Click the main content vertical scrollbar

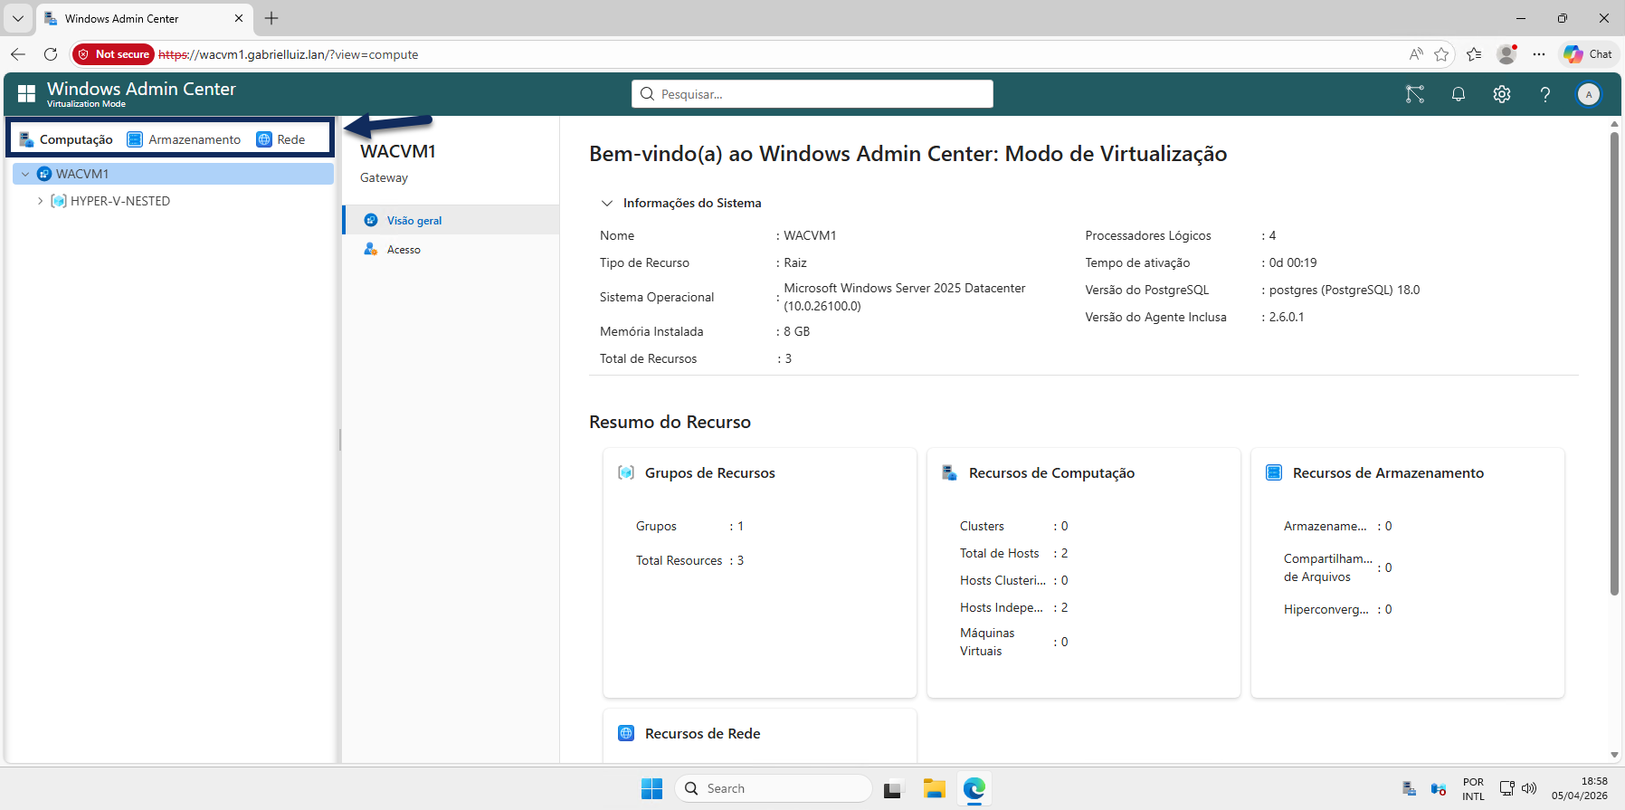[x=1614, y=362]
